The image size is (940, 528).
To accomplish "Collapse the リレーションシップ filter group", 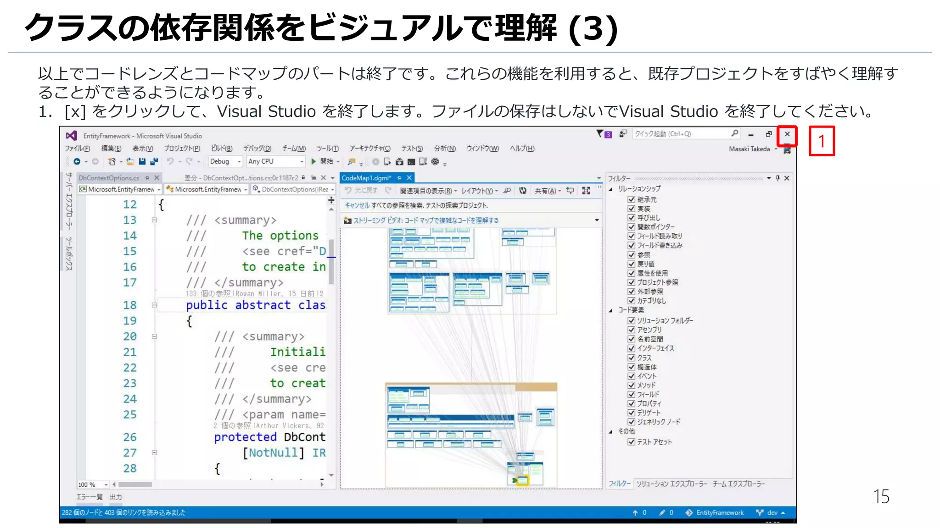I will tap(611, 189).
